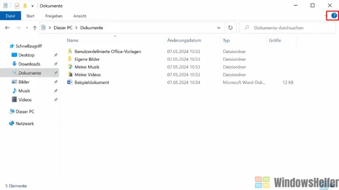Screen dimensions: 339x190
Task: Click the pin icon next to Downloads
Action: tap(56, 64)
